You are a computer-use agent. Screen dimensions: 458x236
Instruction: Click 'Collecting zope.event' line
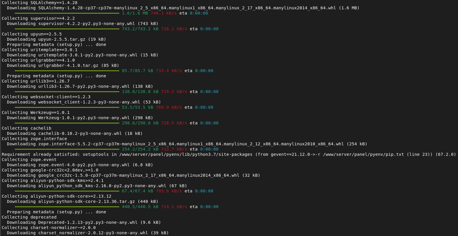(29, 160)
